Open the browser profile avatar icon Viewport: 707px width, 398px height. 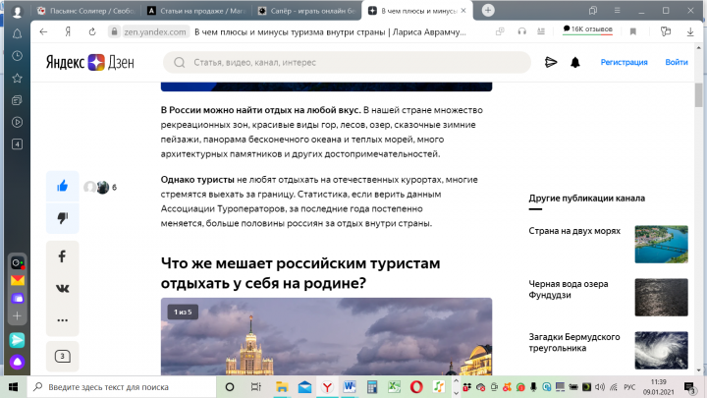17,12
